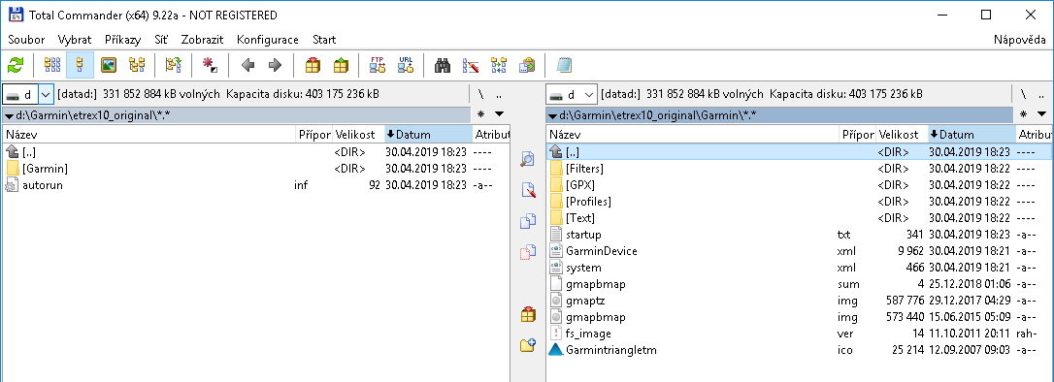1054x382 pixels.
Task: Toggle Thumbnail view toolbar icon
Action: (x=109, y=65)
